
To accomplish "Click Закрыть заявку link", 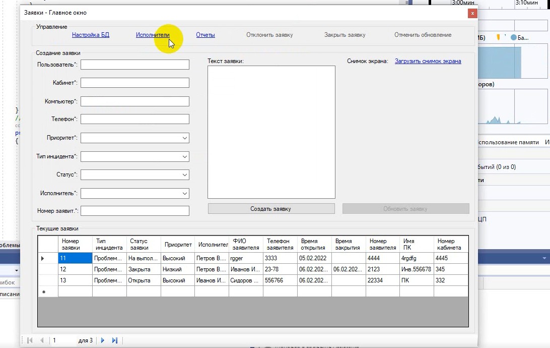I will click(345, 35).
